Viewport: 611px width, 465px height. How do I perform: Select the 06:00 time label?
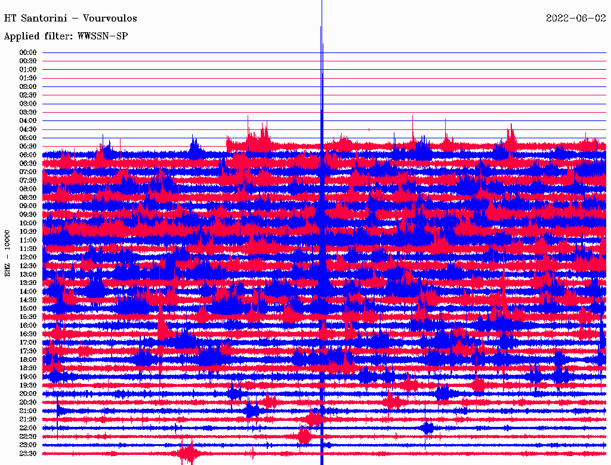click(28, 155)
